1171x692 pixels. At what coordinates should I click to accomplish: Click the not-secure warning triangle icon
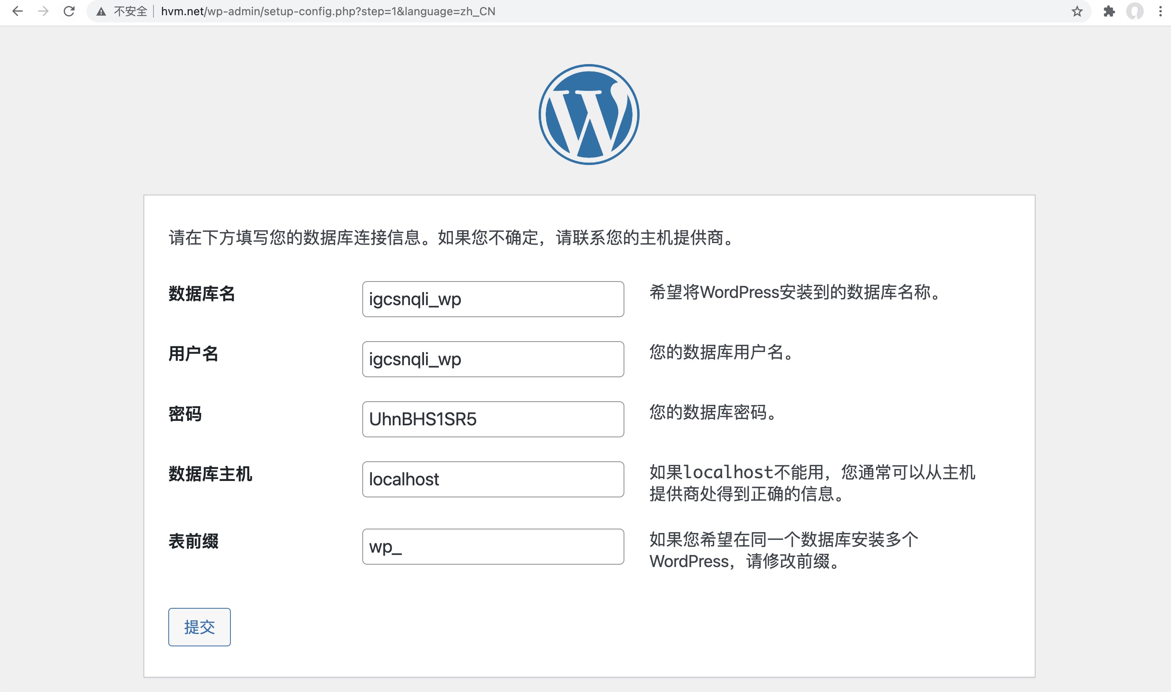[x=101, y=12]
